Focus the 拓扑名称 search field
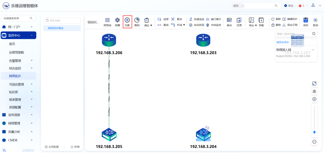 tap(62, 21)
